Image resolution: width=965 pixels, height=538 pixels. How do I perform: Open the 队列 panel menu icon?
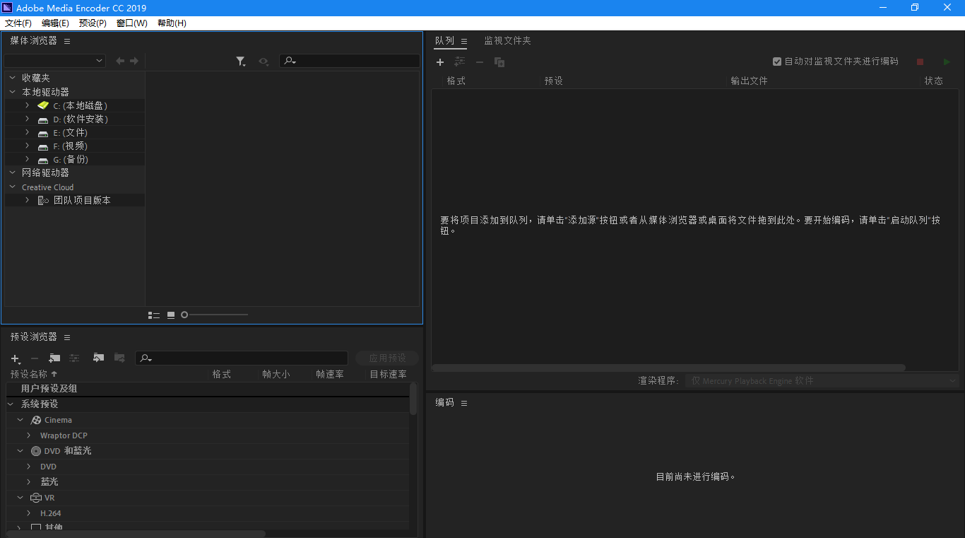[x=464, y=41]
